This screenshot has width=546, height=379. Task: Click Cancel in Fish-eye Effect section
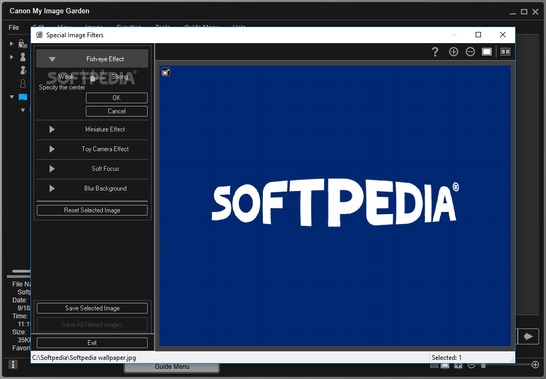click(x=117, y=111)
